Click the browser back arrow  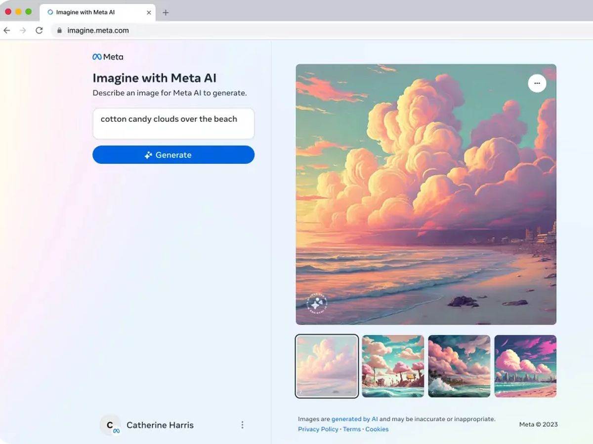7,30
